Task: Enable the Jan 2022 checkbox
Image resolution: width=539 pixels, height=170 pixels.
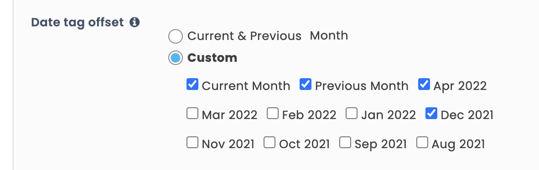Action: (352, 113)
